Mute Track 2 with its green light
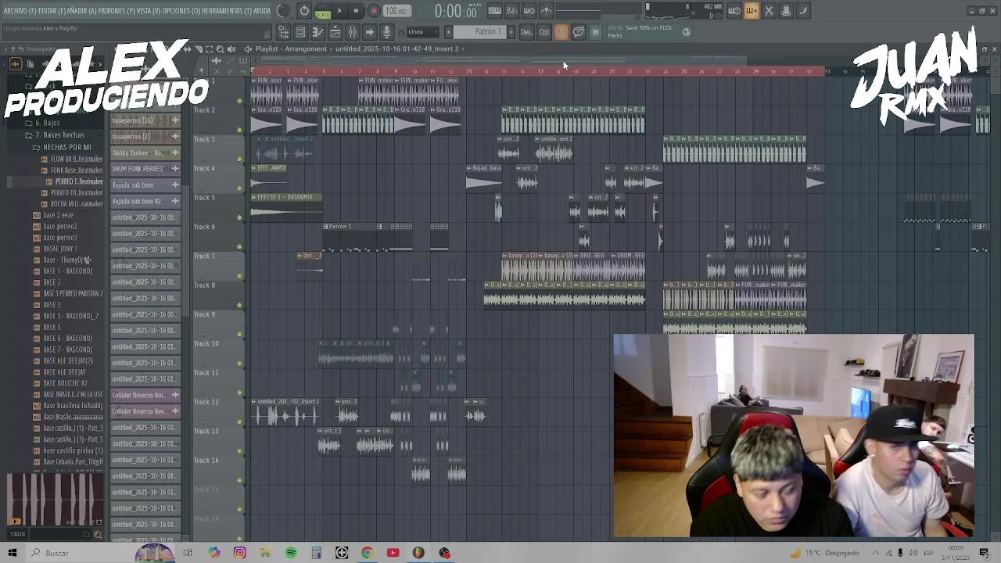The image size is (1001, 563). coord(239,130)
